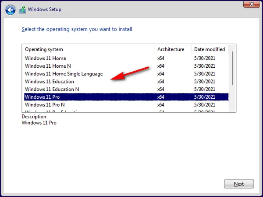263x197 pixels.
Task: Select Windows 11 Home from the list
Action: point(126,59)
